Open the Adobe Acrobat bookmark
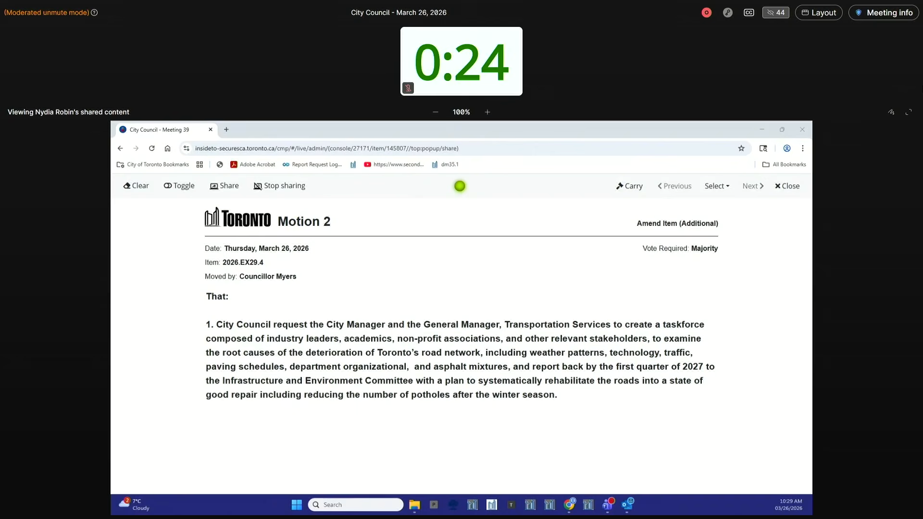 tap(253, 164)
